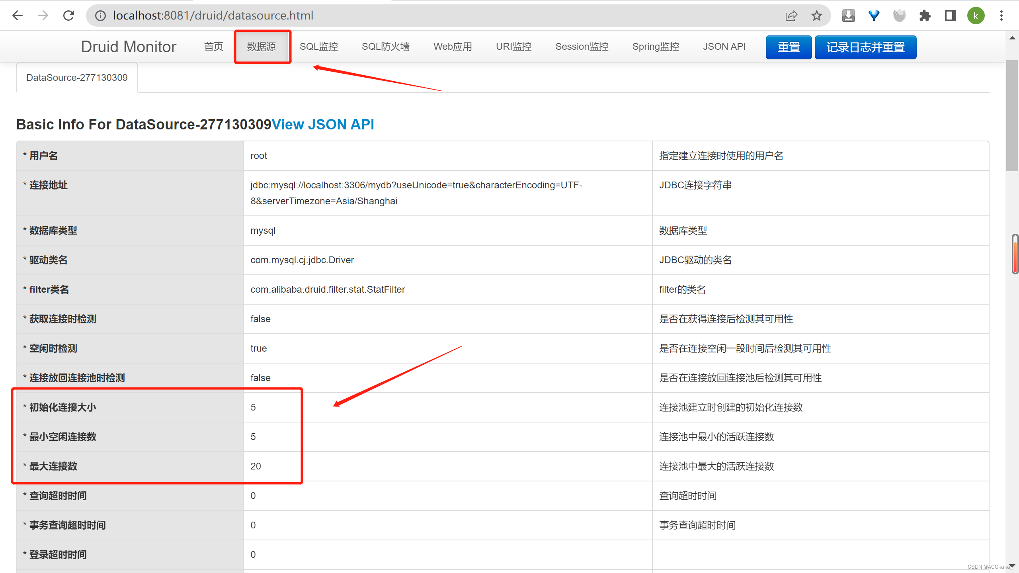Viewport: 1019px width, 573px height.
Task: Open the SQL防火墙 tab
Action: pyautogui.click(x=386, y=47)
